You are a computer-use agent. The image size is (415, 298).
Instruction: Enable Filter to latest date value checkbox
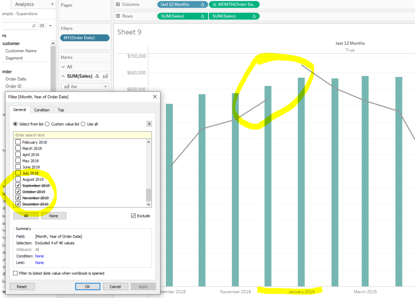click(15, 273)
